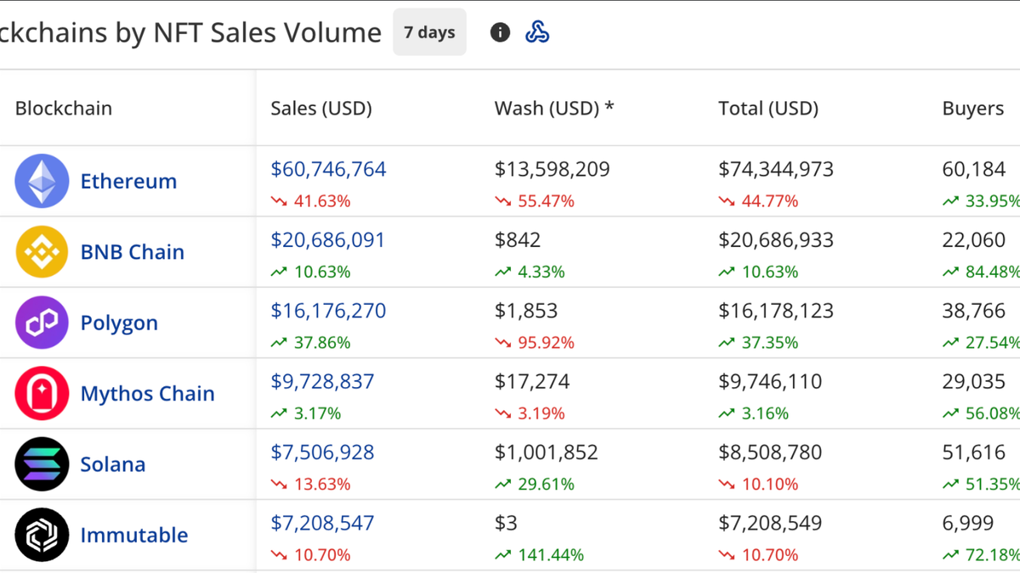Select Solana total value $8,508,780

coord(770,452)
